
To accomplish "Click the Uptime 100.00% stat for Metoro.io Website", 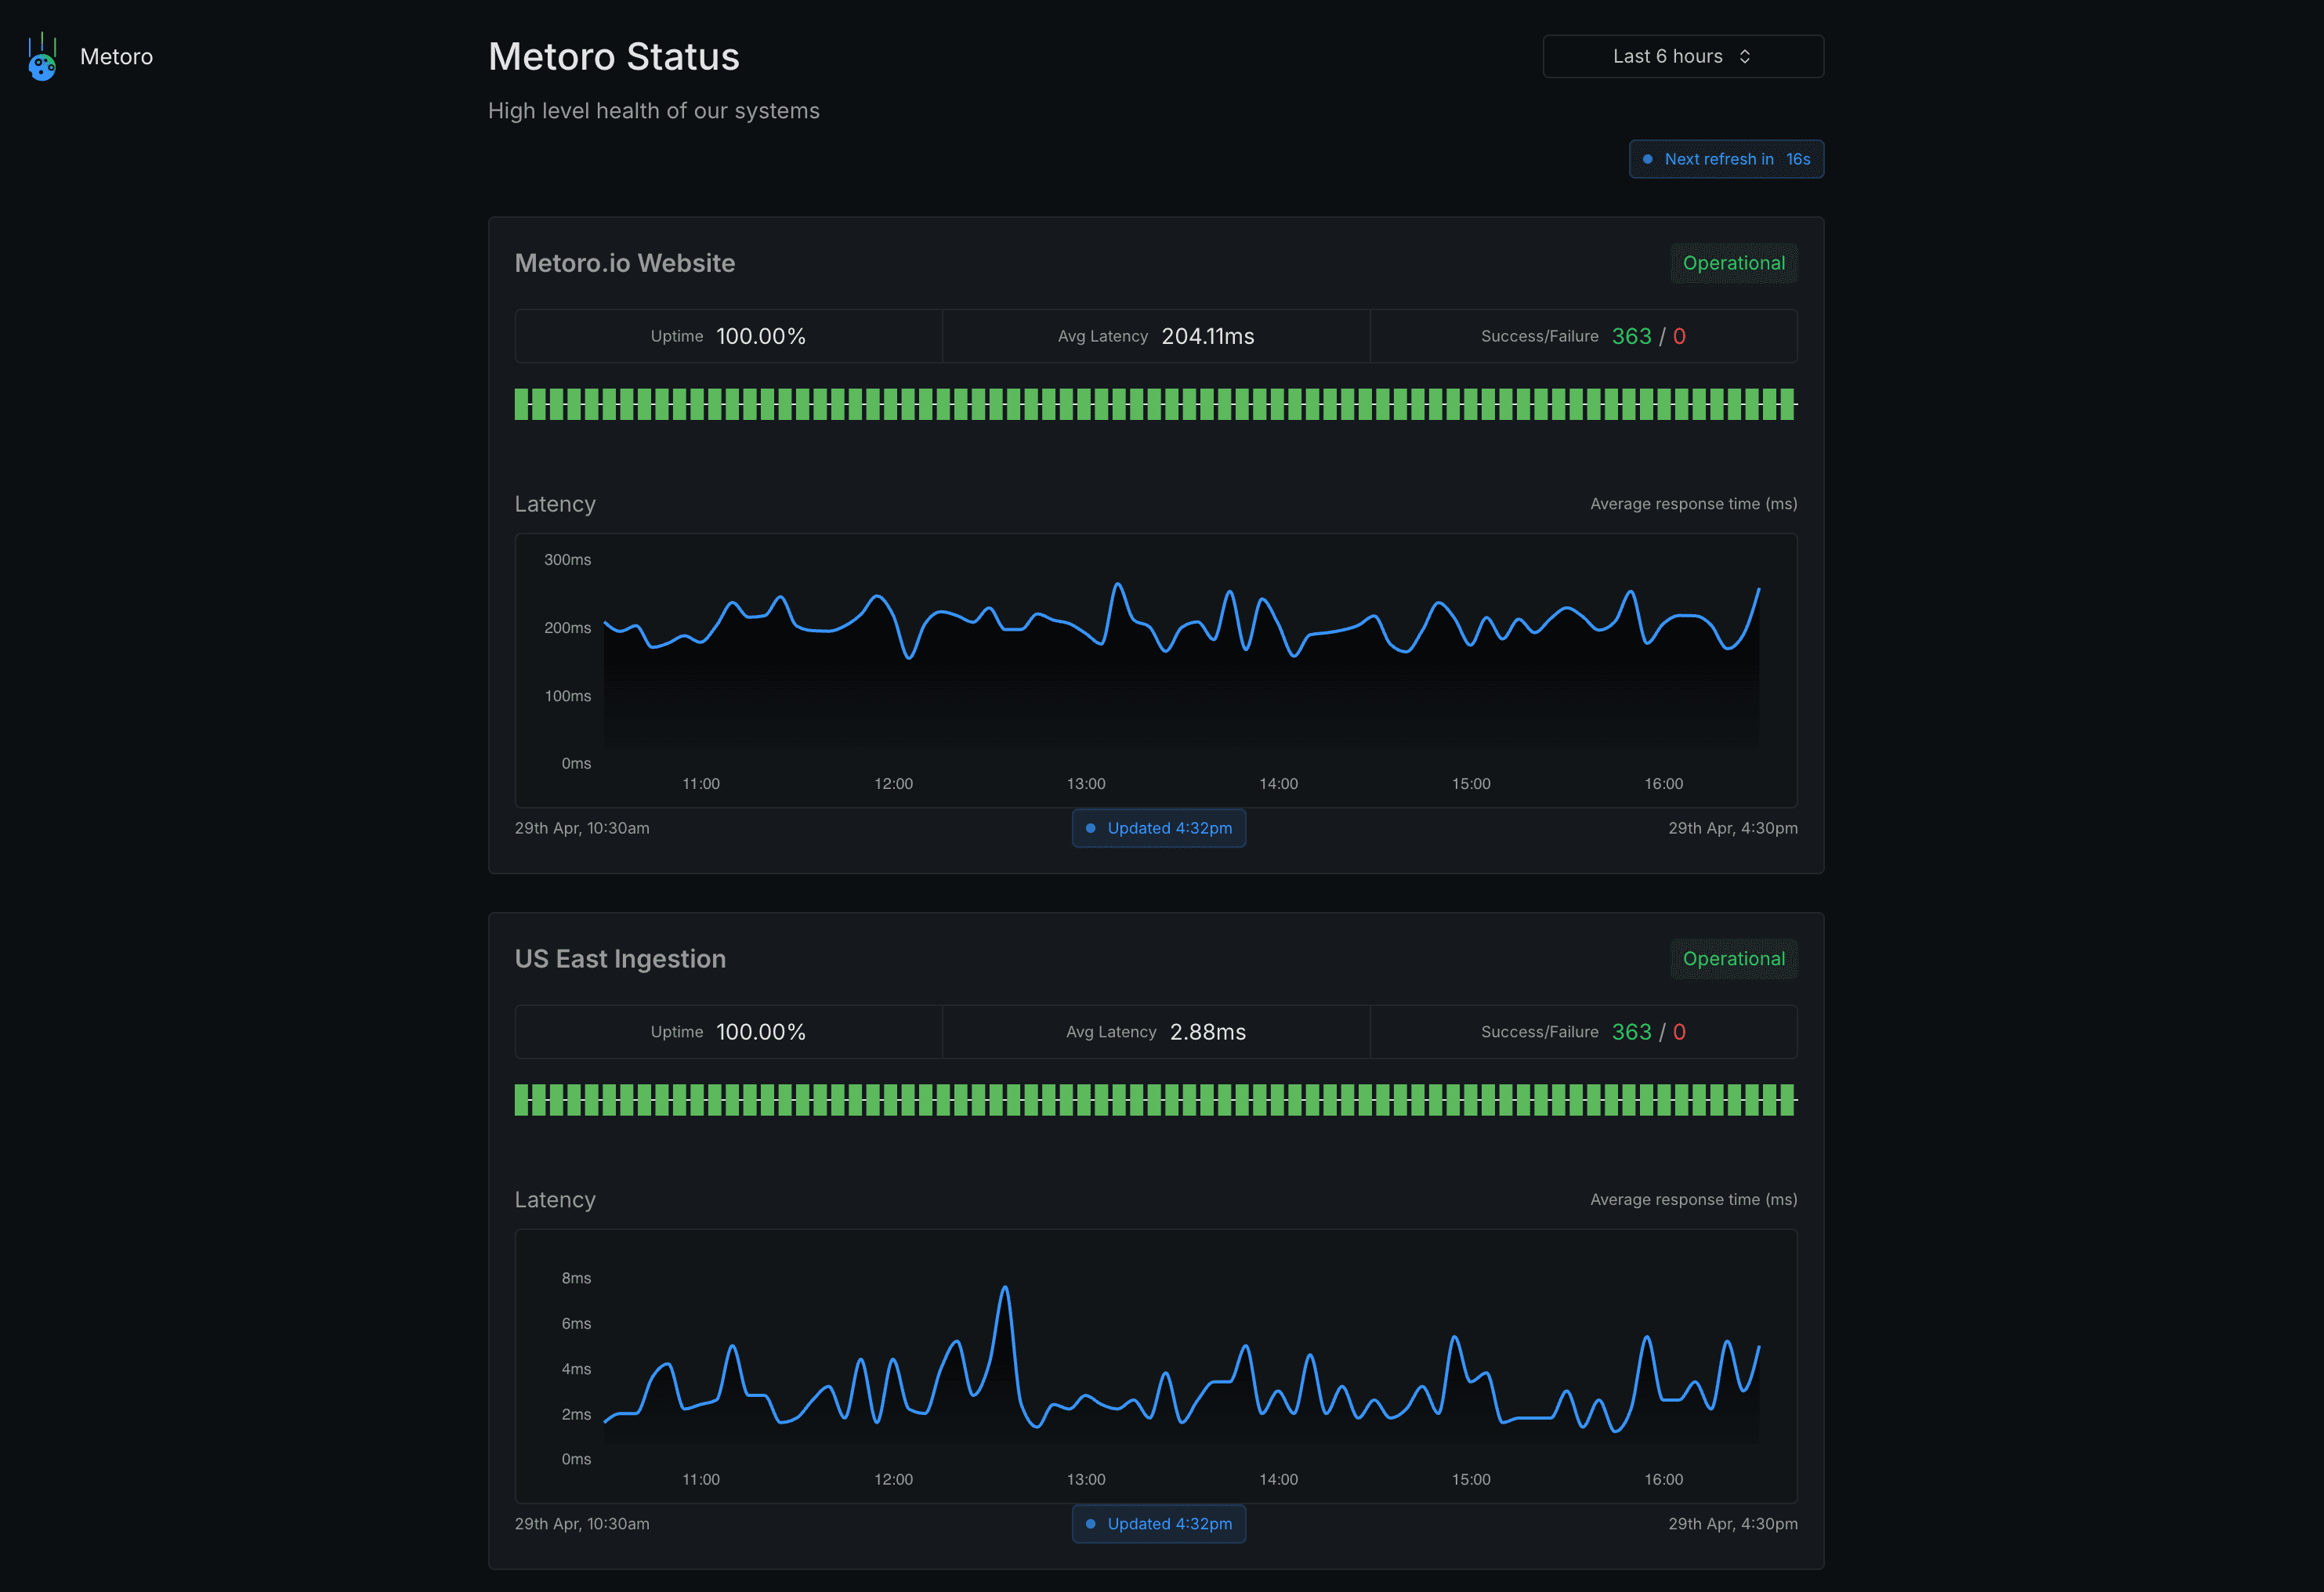I will [728, 336].
